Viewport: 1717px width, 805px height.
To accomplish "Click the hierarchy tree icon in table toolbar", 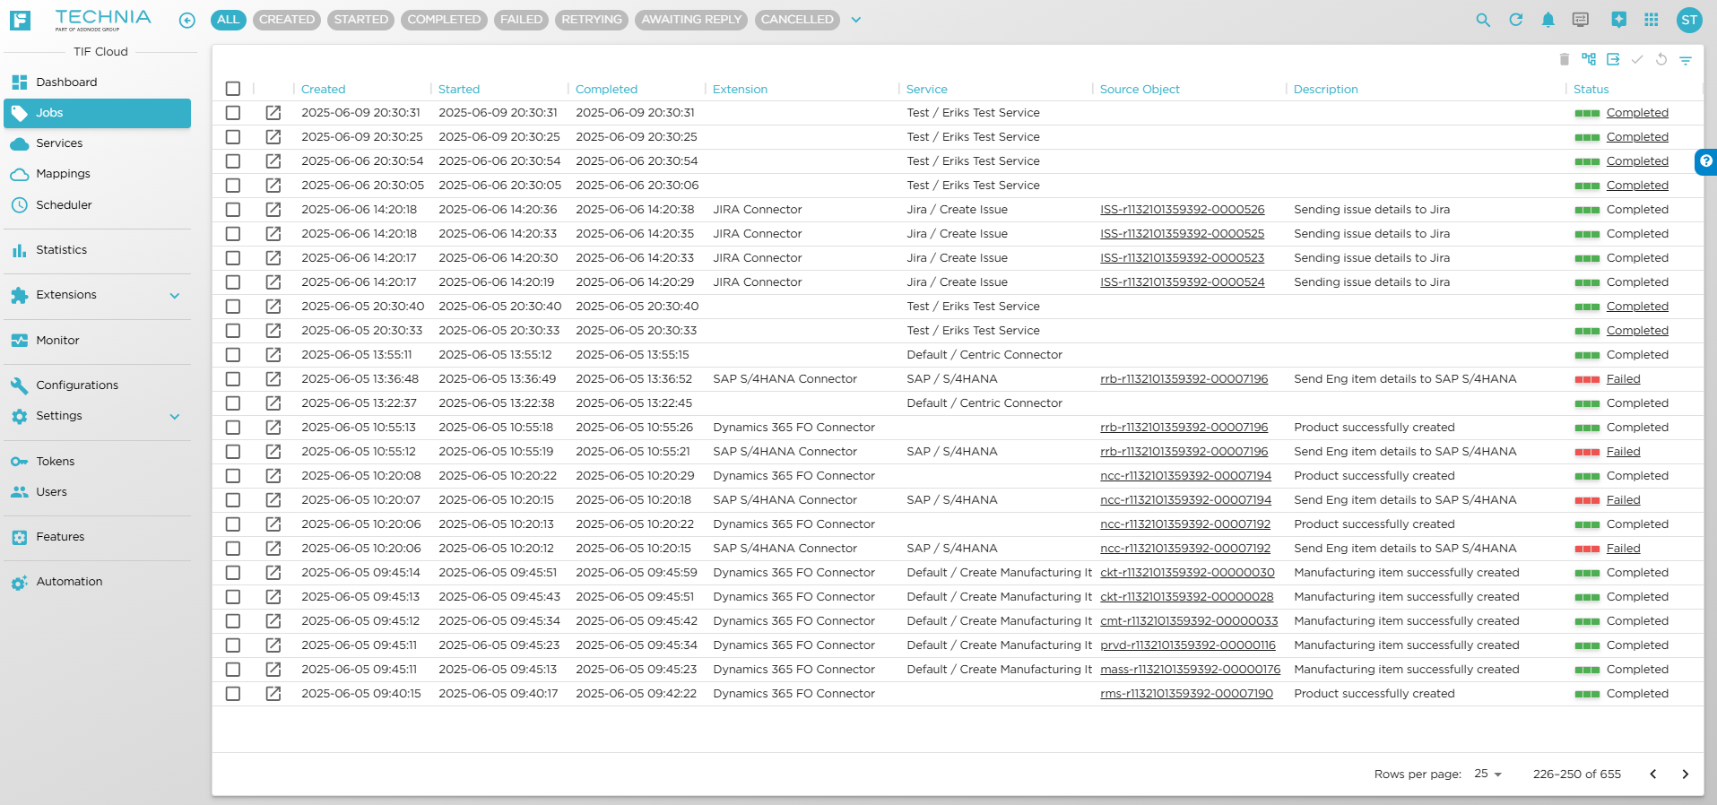I will pyautogui.click(x=1589, y=59).
